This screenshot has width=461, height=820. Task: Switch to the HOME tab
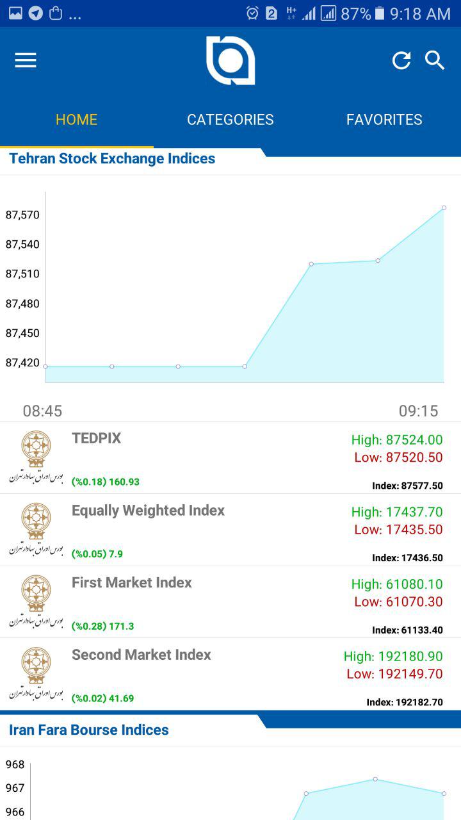click(77, 120)
